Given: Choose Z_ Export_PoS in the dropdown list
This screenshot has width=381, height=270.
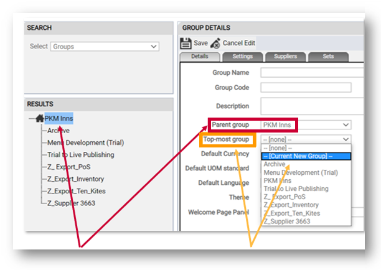Looking at the screenshot, I should [x=306, y=197].
